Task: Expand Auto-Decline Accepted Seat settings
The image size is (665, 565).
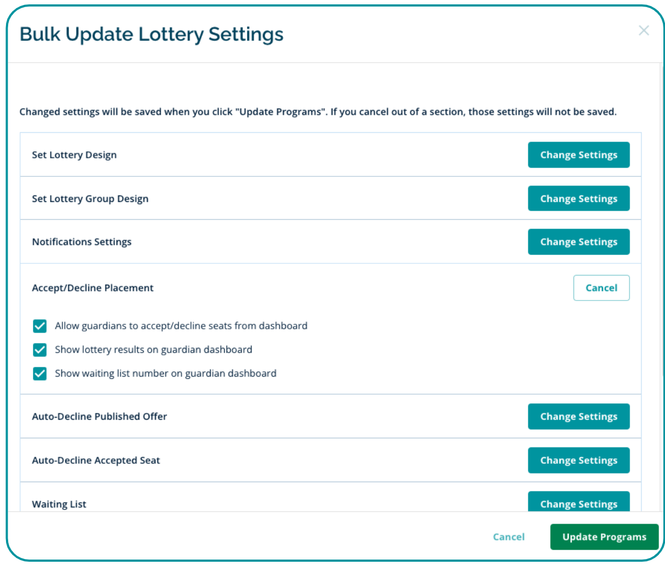Action: [x=578, y=460]
